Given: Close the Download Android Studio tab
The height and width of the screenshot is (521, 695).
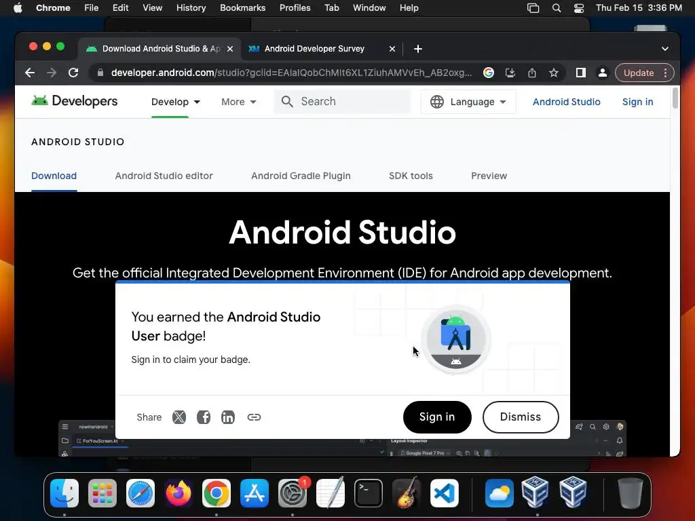Looking at the screenshot, I should pos(230,49).
